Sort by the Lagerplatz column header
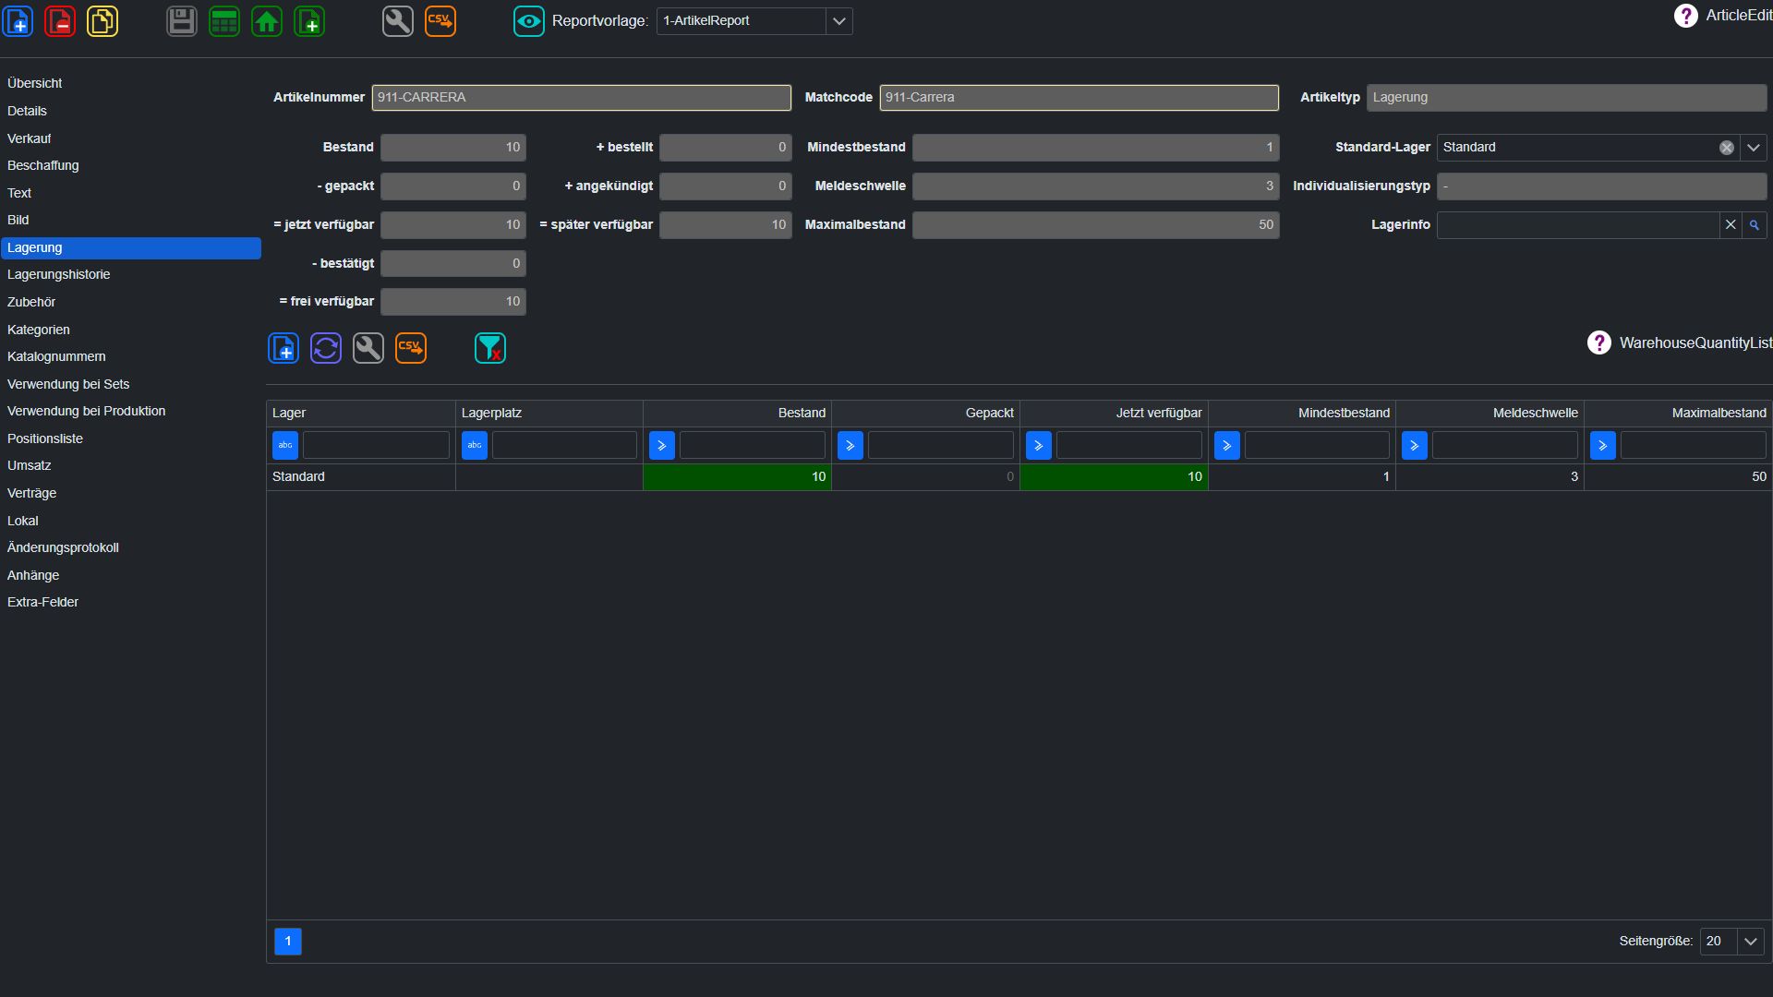The image size is (1773, 997). click(x=549, y=413)
